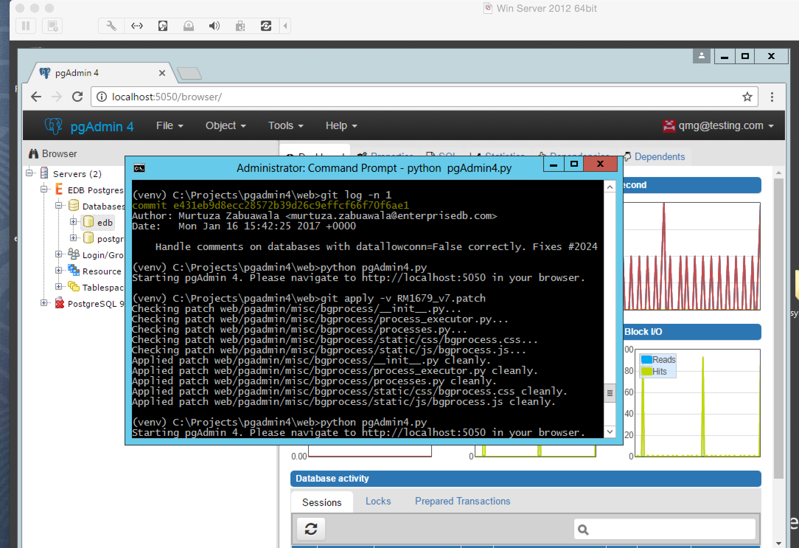
Task: Expand the PostgreSQL server node
Action: 44,303
